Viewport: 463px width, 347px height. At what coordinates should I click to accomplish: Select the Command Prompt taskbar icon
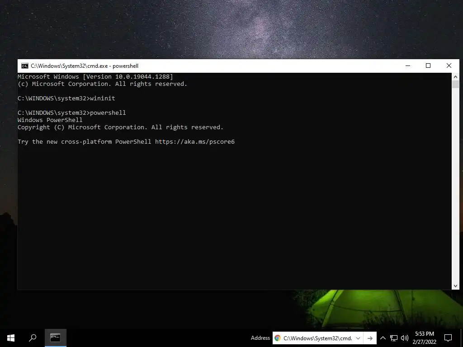[x=55, y=338]
